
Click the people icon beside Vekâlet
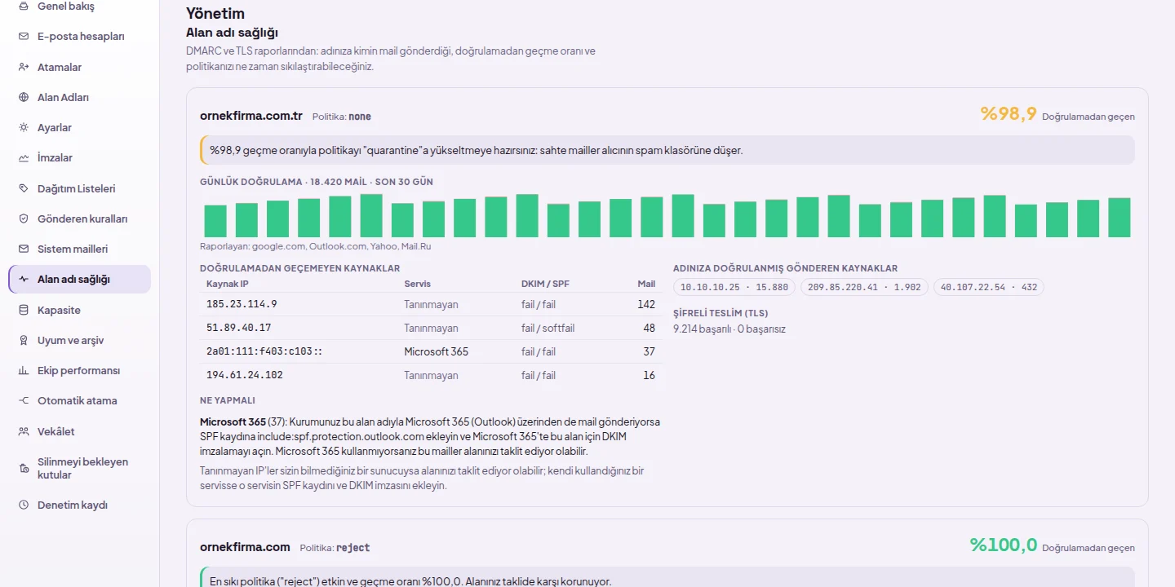coord(24,431)
